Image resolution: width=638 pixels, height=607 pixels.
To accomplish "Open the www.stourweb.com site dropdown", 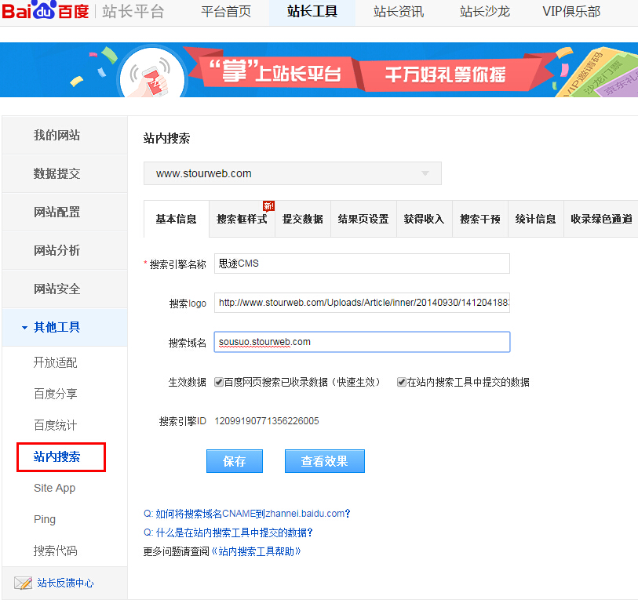I will [x=292, y=173].
